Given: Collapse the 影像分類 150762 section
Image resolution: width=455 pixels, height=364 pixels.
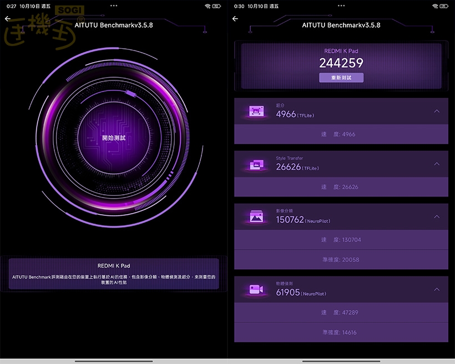Looking at the screenshot, I should (437, 217).
